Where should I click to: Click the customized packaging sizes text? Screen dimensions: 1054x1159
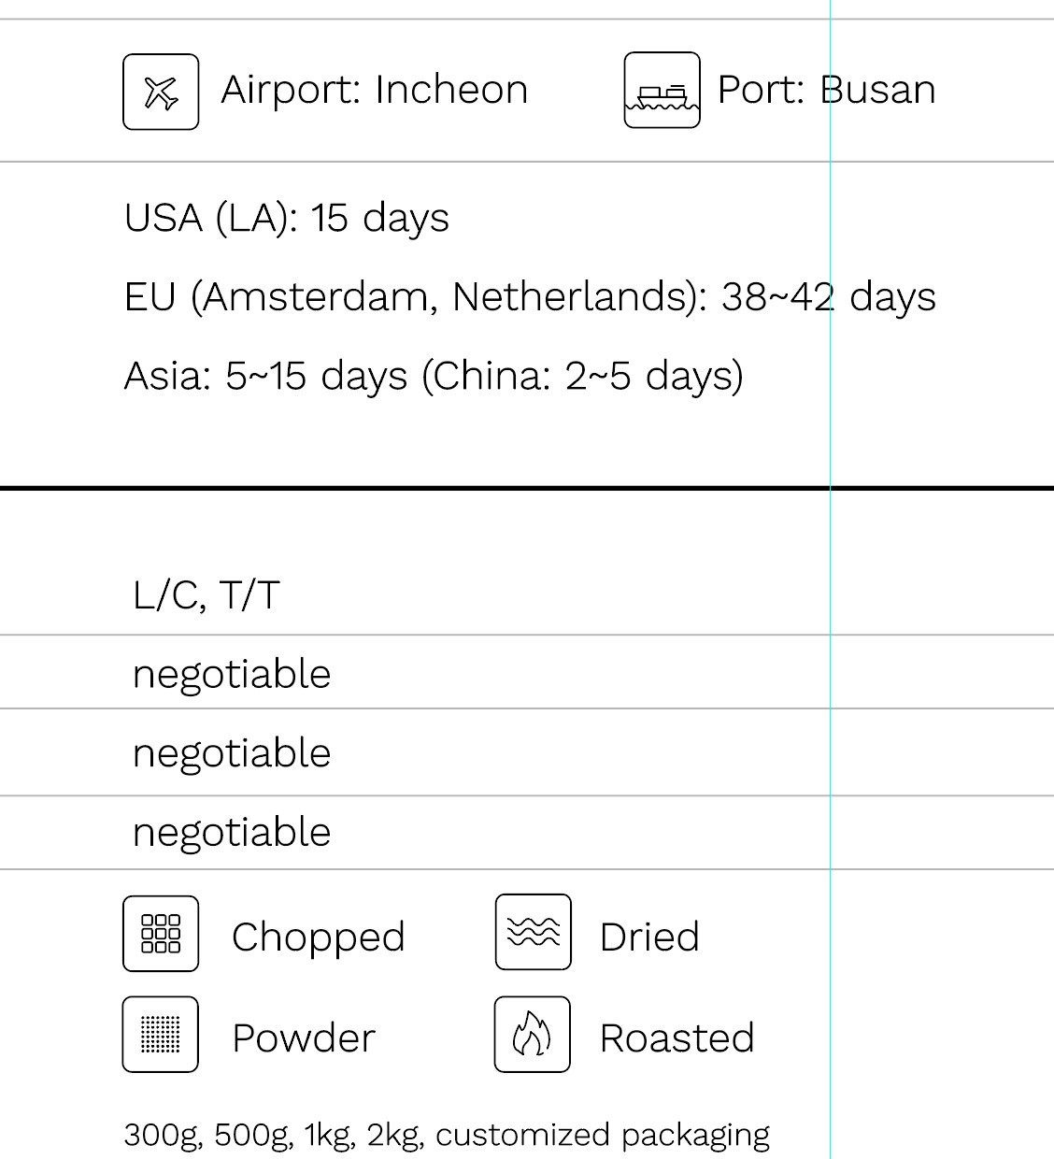coord(447,1135)
